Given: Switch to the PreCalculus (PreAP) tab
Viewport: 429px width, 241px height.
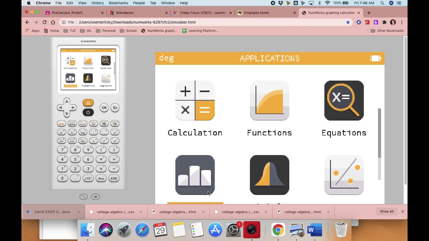Looking at the screenshot, I should pos(74,13).
